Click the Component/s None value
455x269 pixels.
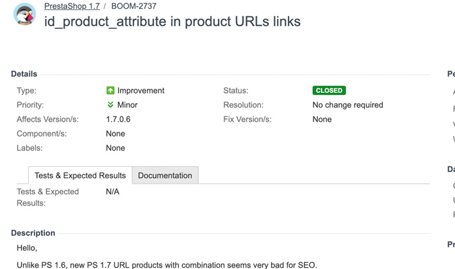[x=115, y=133]
